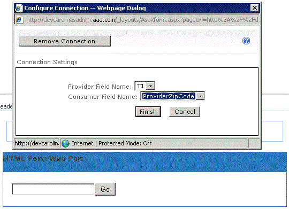The image size is (289, 209).
Task: Cancel the connection configuration
Action: [x=185, y=112]
